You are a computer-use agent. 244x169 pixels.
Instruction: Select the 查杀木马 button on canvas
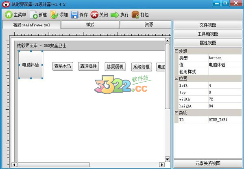63,66
